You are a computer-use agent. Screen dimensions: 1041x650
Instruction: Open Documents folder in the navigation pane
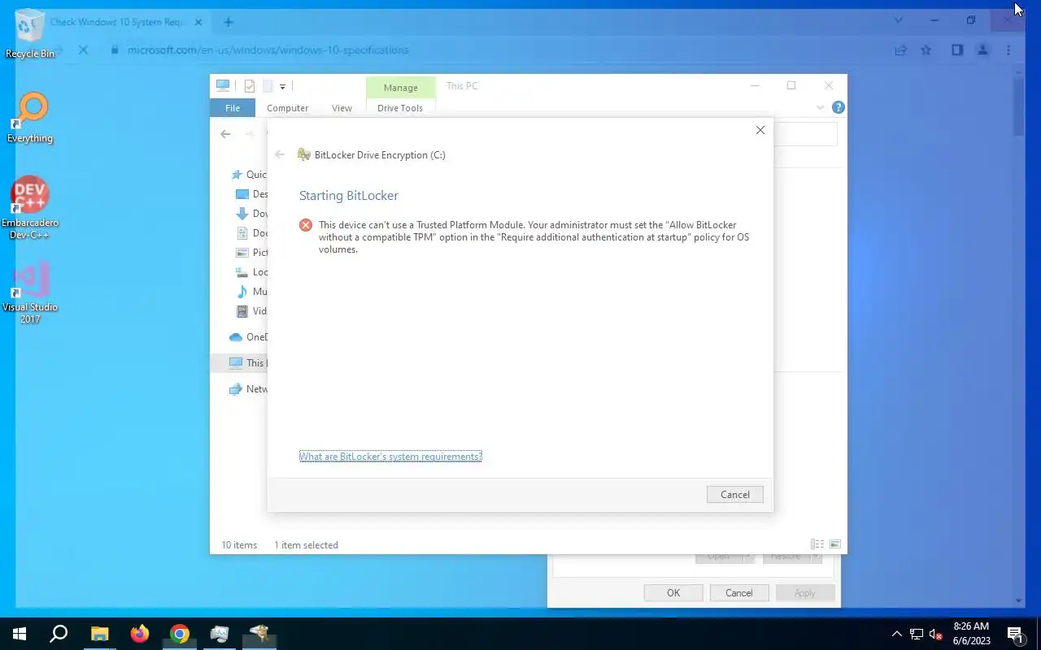pyautogui.click(x=251, y=233)
